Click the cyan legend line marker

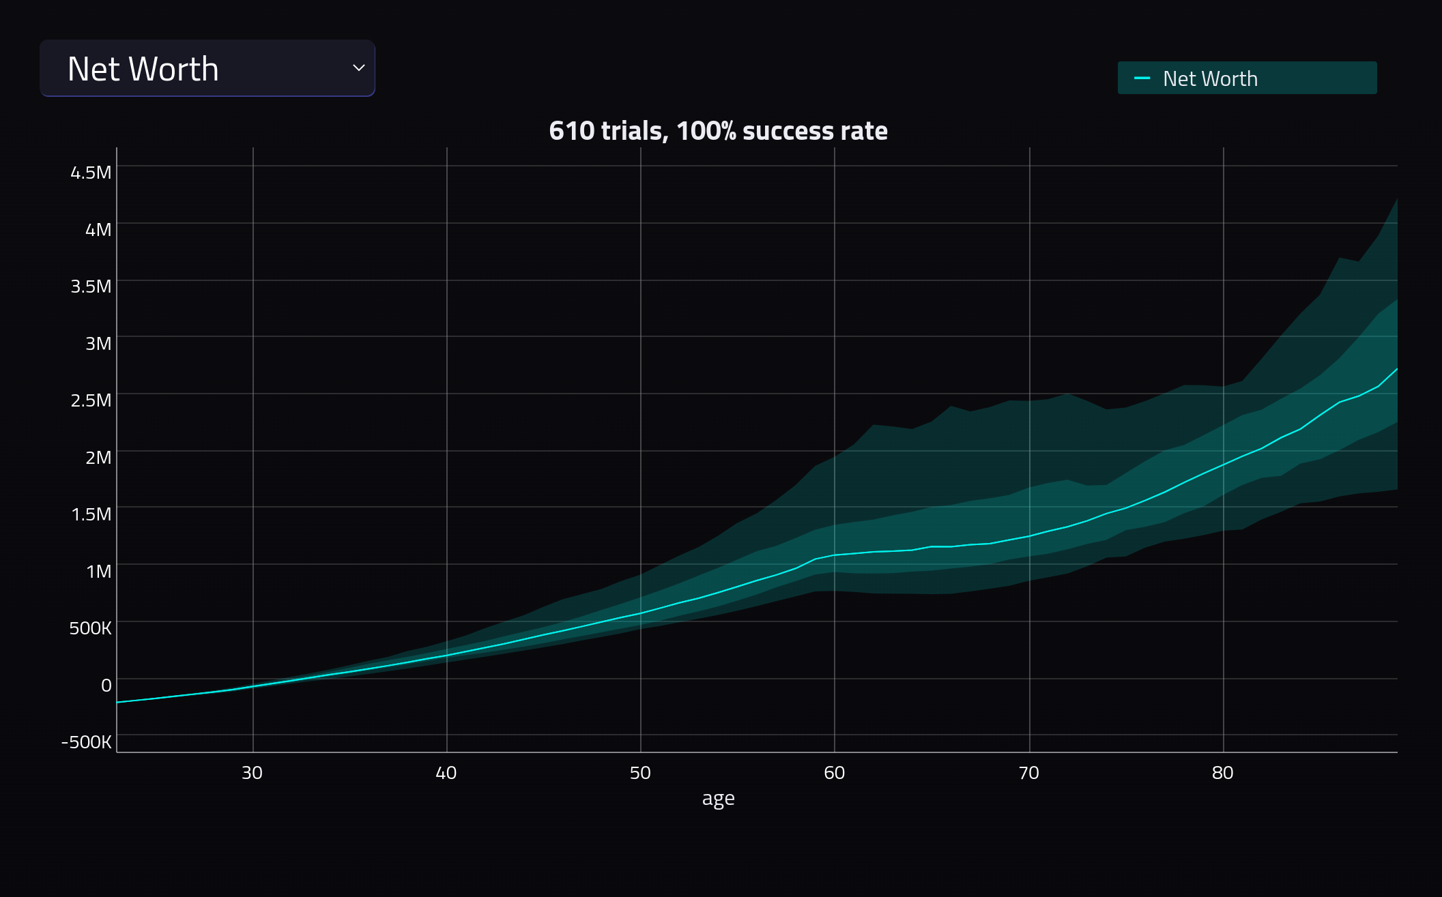coord(1142,78)
